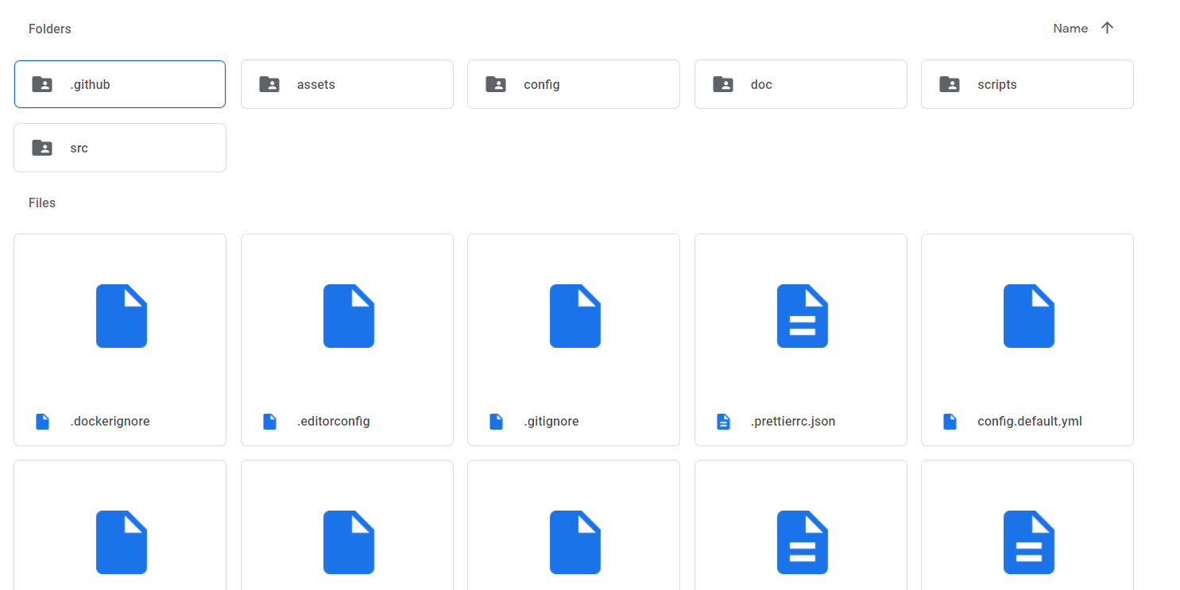The image size is (1180, 590).
Task: Select the .prettierrc.json file name
Action: coord(793,422)
